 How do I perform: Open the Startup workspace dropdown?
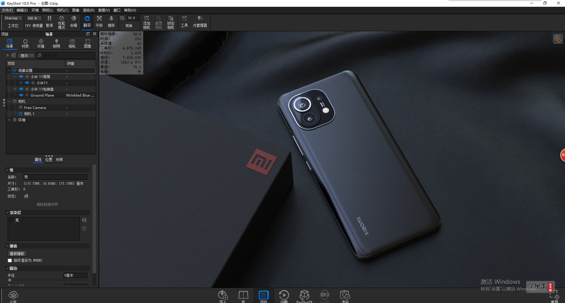coord(13,18)
